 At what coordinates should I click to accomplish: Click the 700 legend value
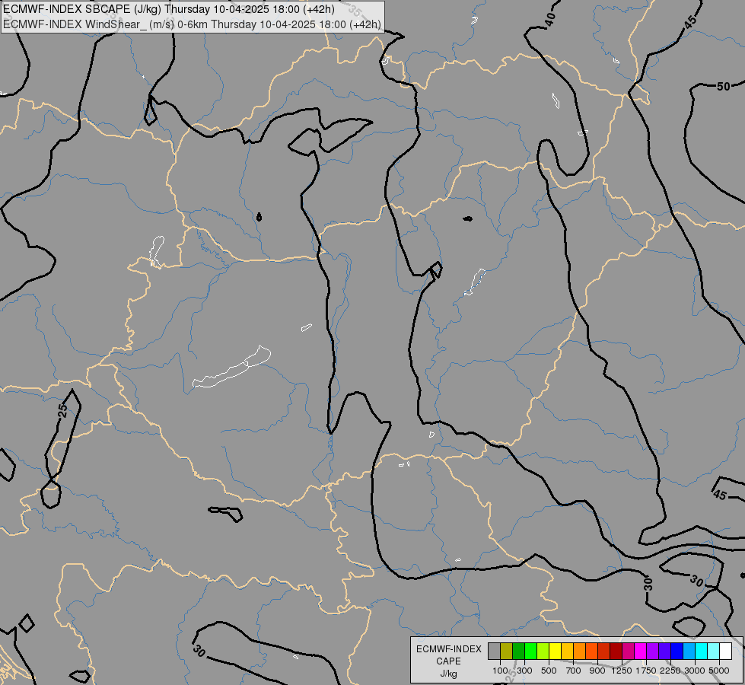coord(574,671)
